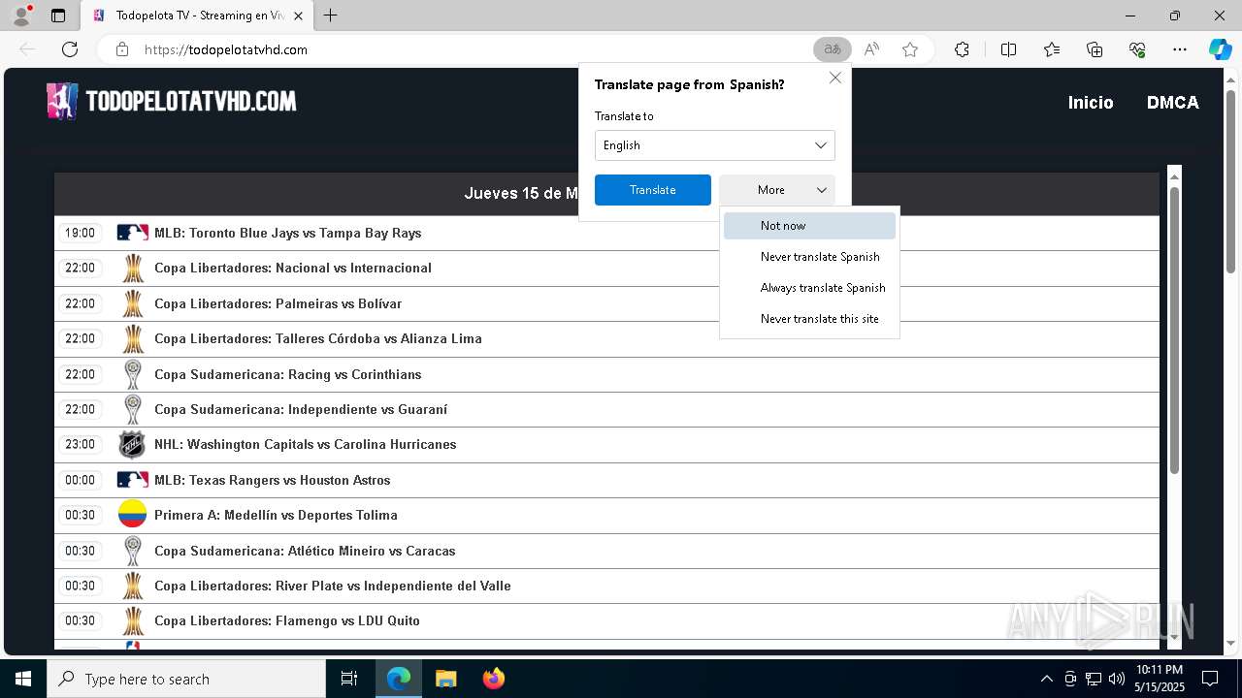Screen dimensions: 1242x698
Task: Open Task View on the taskbar
Action: coord(349,679)
